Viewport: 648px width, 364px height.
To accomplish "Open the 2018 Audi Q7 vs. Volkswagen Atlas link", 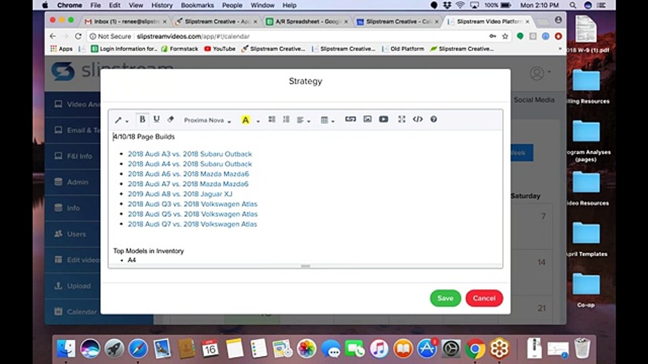I will tap(192, 224).
